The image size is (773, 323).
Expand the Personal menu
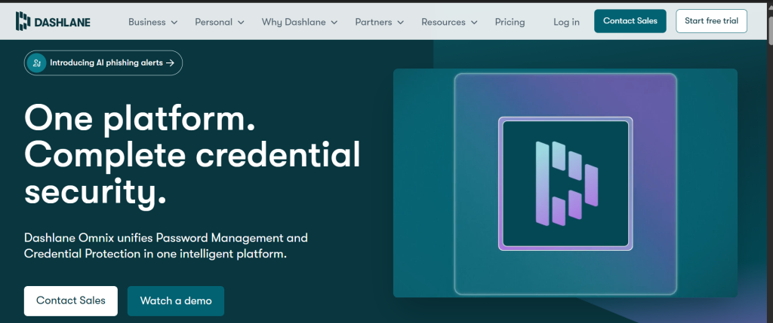click(x=220, y=22)
